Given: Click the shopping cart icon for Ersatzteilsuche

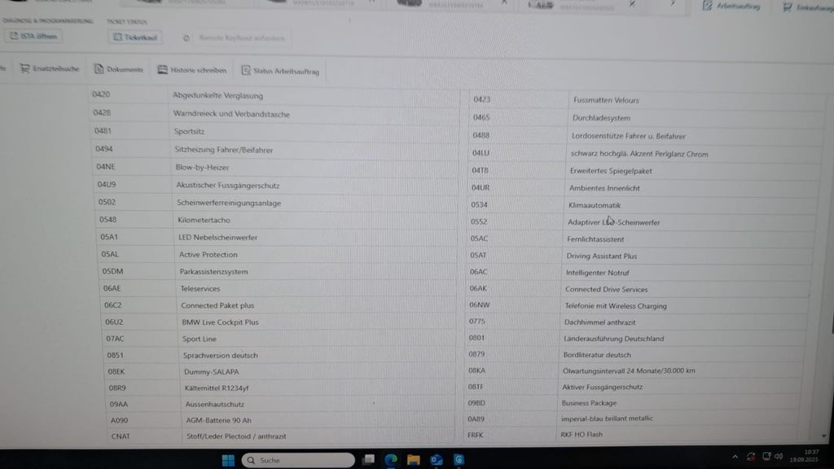Looking at the screenshot, I should [x=24, y=69].
